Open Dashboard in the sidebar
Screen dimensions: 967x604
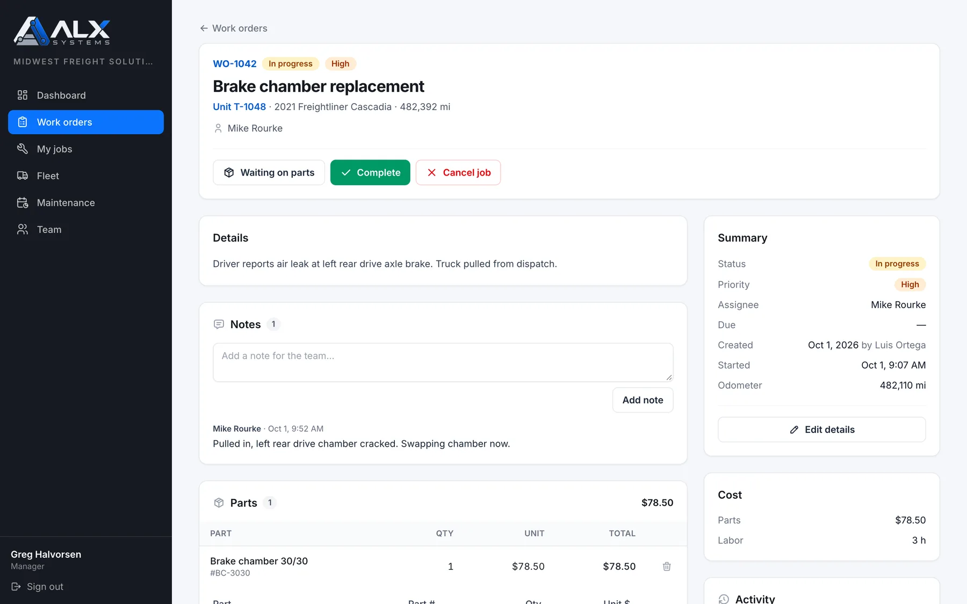(x=86, y=95)
